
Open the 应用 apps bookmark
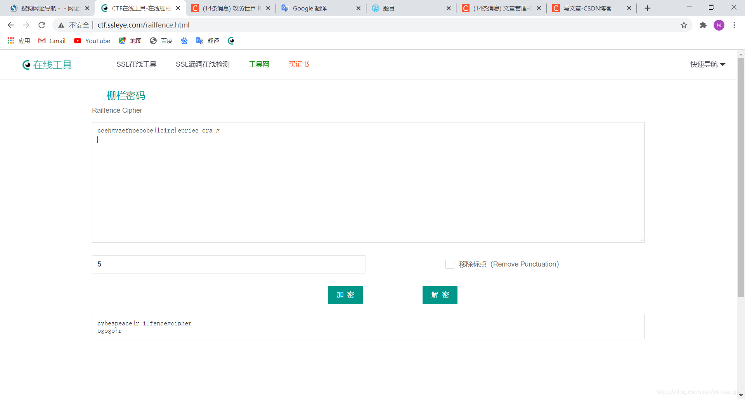[x=19, y=41]
